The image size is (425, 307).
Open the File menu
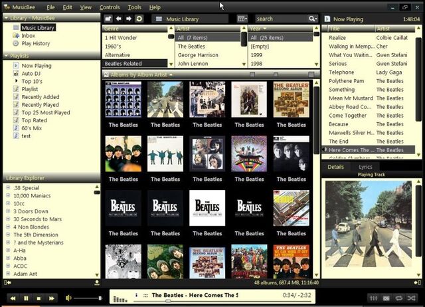coord(50,7)
